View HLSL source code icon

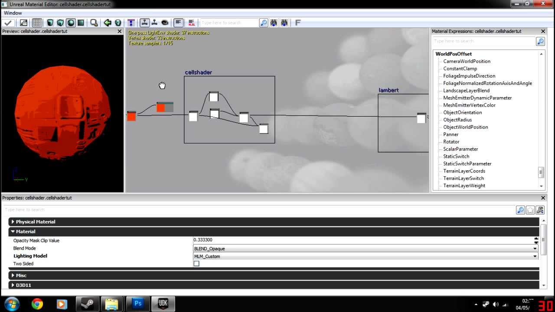[192, 23]
